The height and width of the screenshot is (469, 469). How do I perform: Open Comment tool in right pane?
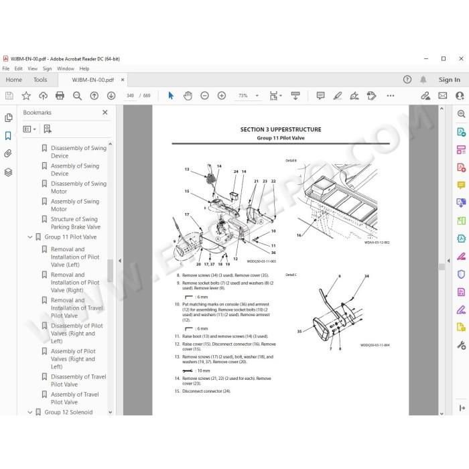tap(461, 185)
